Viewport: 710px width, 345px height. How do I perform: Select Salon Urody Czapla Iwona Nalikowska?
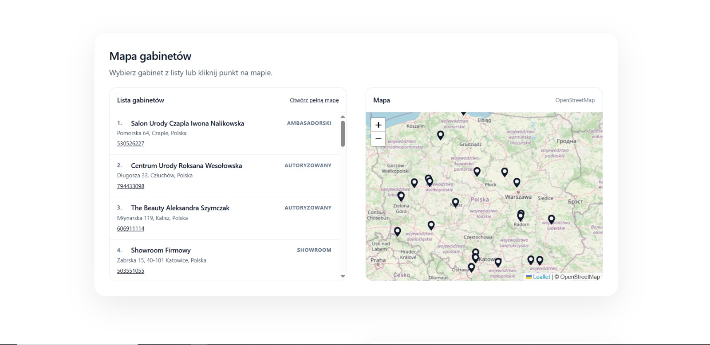187,123
